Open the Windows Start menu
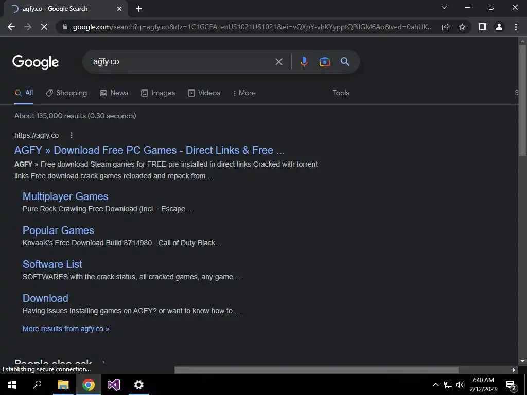Image resolution: width=527 pixels, height=395 pixels. coord(12,385)
